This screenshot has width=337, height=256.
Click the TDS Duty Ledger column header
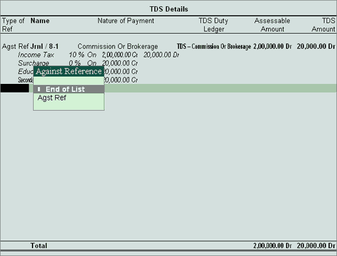[213, 25]
